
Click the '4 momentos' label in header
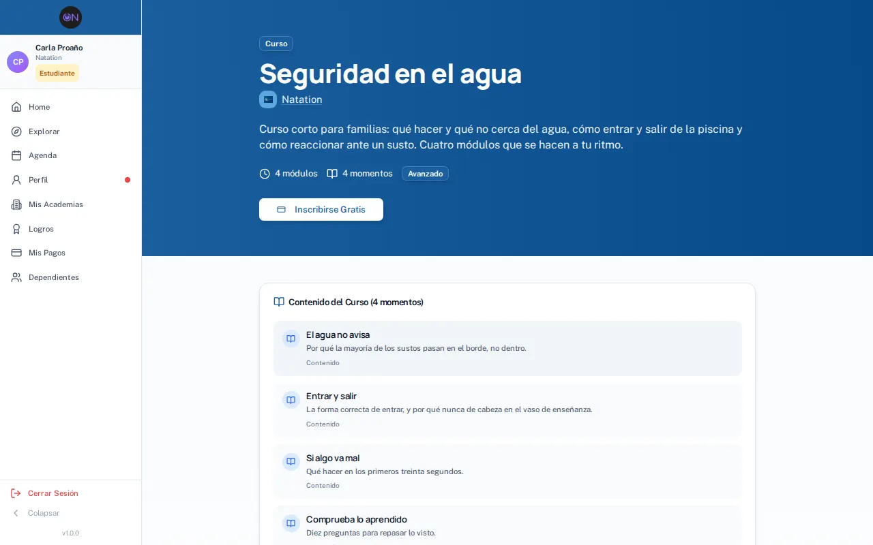click(x=368, y=174)
